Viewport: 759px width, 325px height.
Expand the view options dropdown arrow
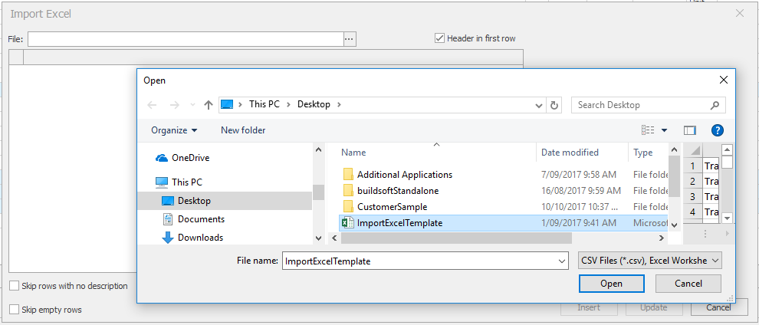[x=664, y=131]
